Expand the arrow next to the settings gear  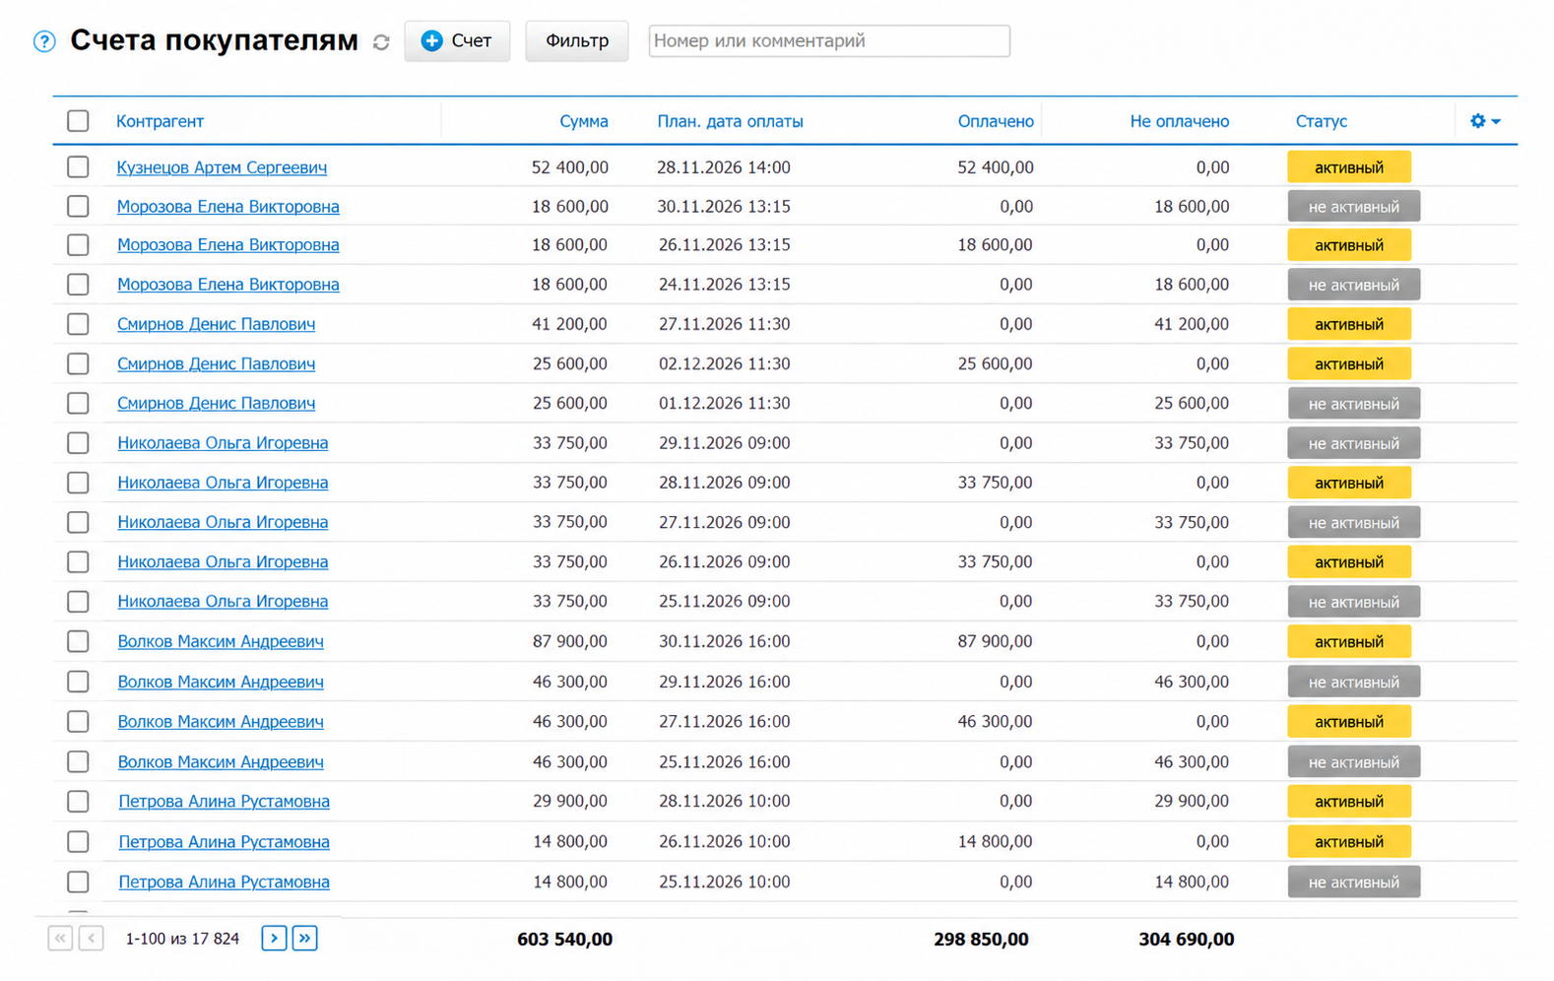pos(1496,121)
